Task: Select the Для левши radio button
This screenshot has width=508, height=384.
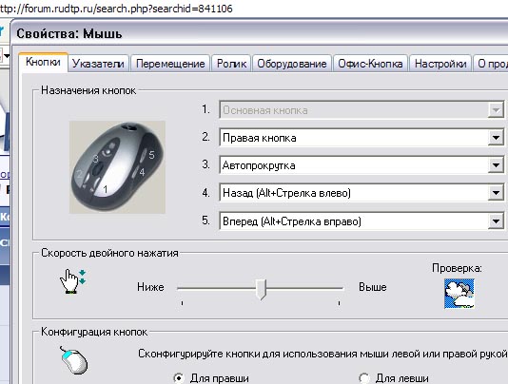Action: [x=364, y=378]
